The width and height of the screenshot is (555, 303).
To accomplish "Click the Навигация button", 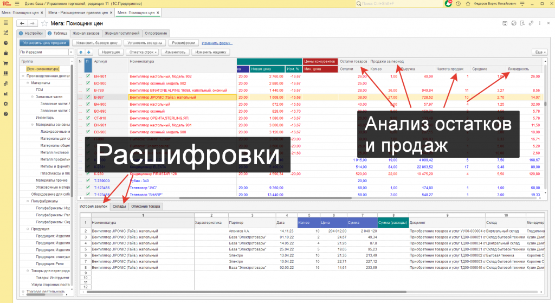I will [111, 52].
